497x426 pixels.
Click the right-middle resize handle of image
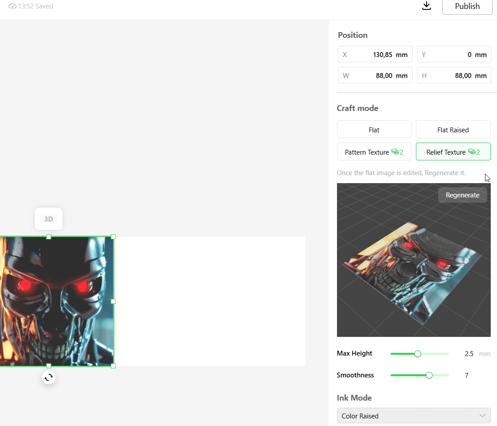coord(114,301)
